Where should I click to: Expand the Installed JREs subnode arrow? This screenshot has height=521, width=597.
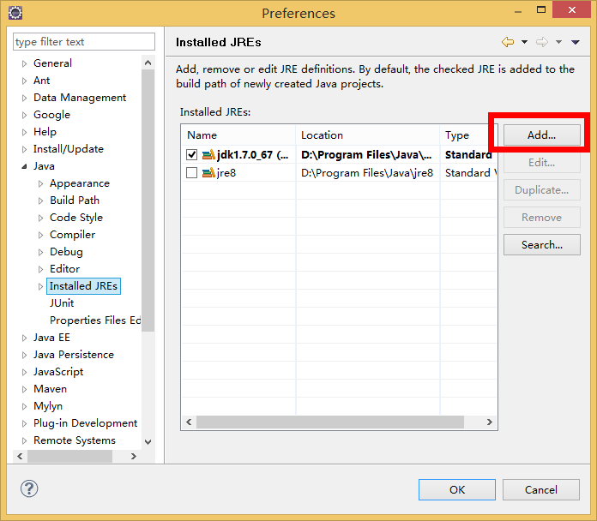click(40, 286)
